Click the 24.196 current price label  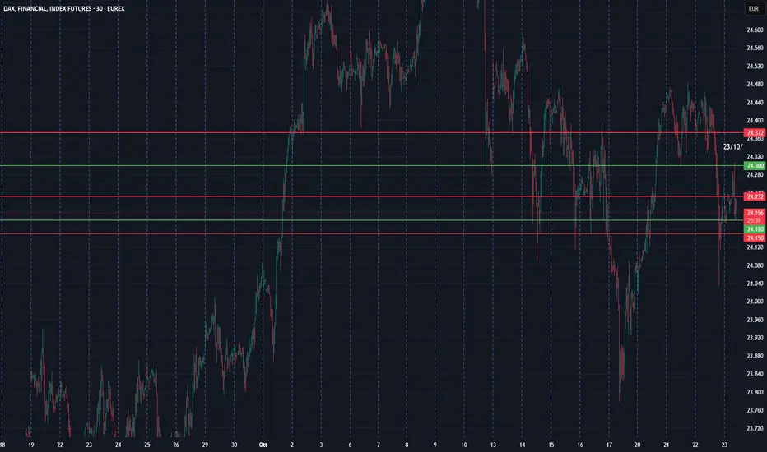coord(754,213)
